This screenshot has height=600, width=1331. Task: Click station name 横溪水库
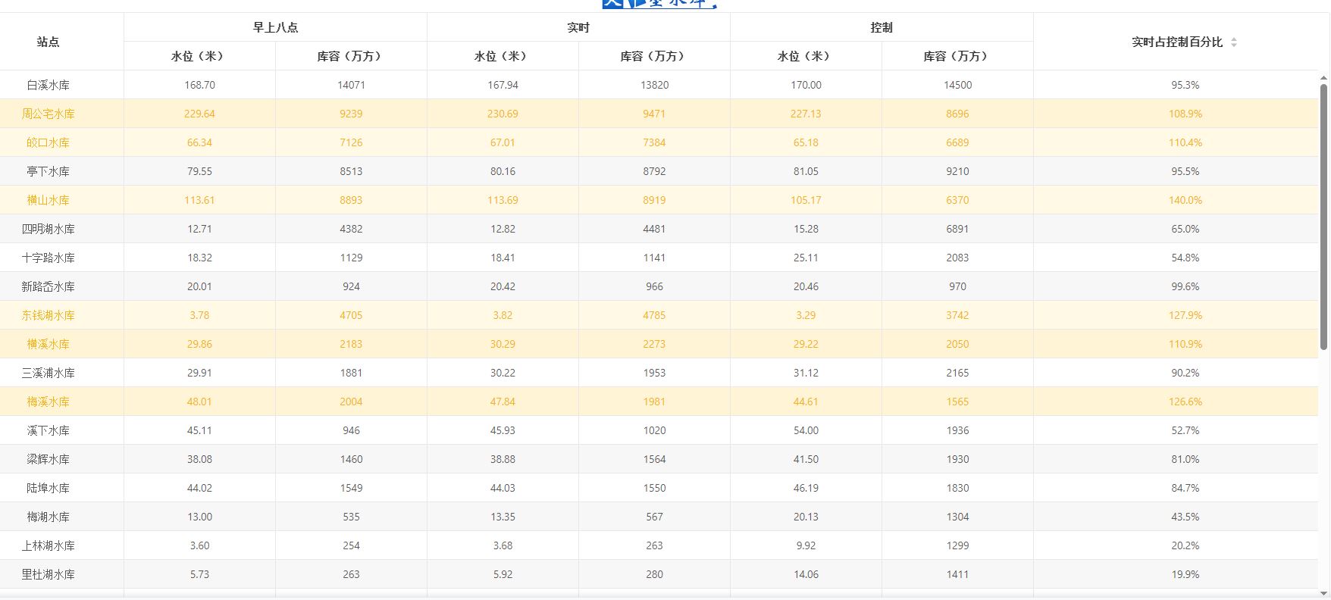(x=48, y=344)
